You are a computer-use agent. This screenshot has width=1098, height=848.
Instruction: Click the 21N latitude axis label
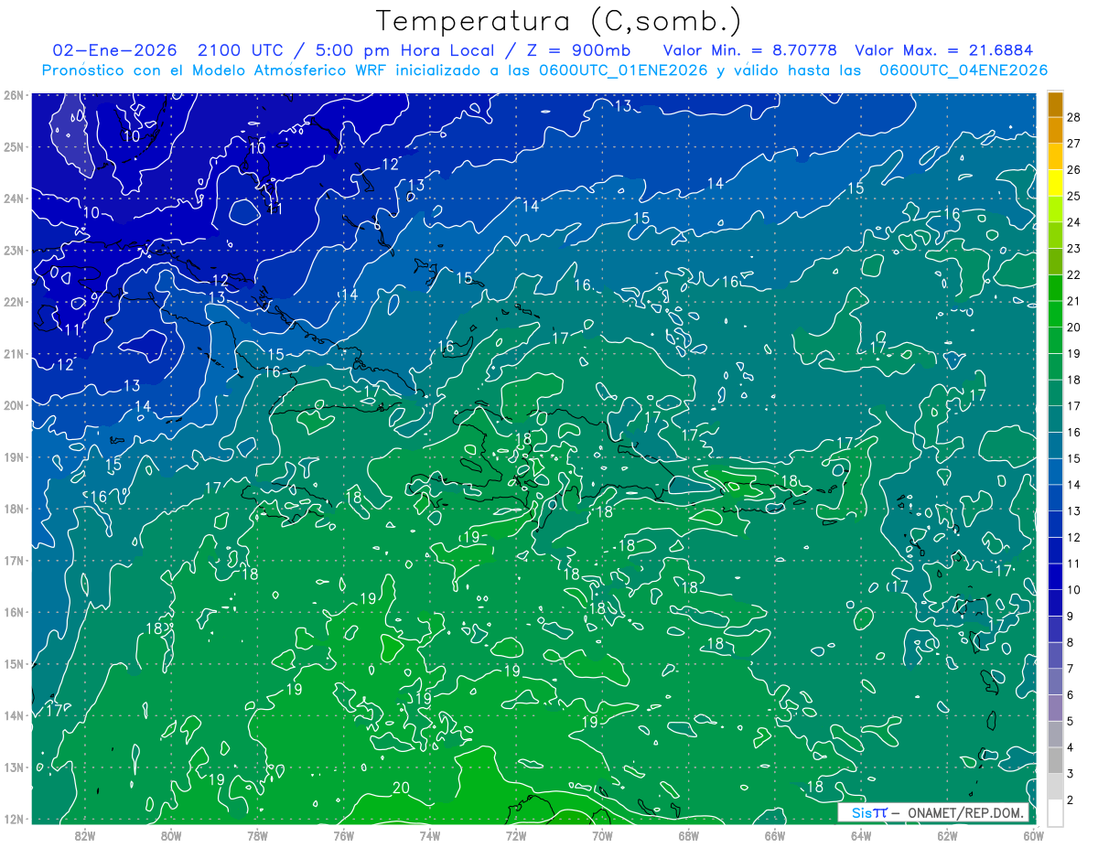click(14, 353)
